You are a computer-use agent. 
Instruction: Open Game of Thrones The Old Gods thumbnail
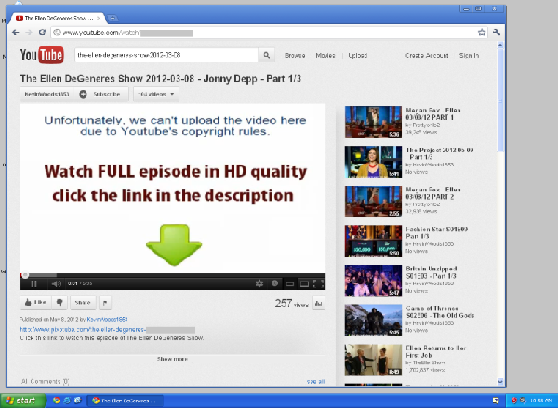coord(373,320)
